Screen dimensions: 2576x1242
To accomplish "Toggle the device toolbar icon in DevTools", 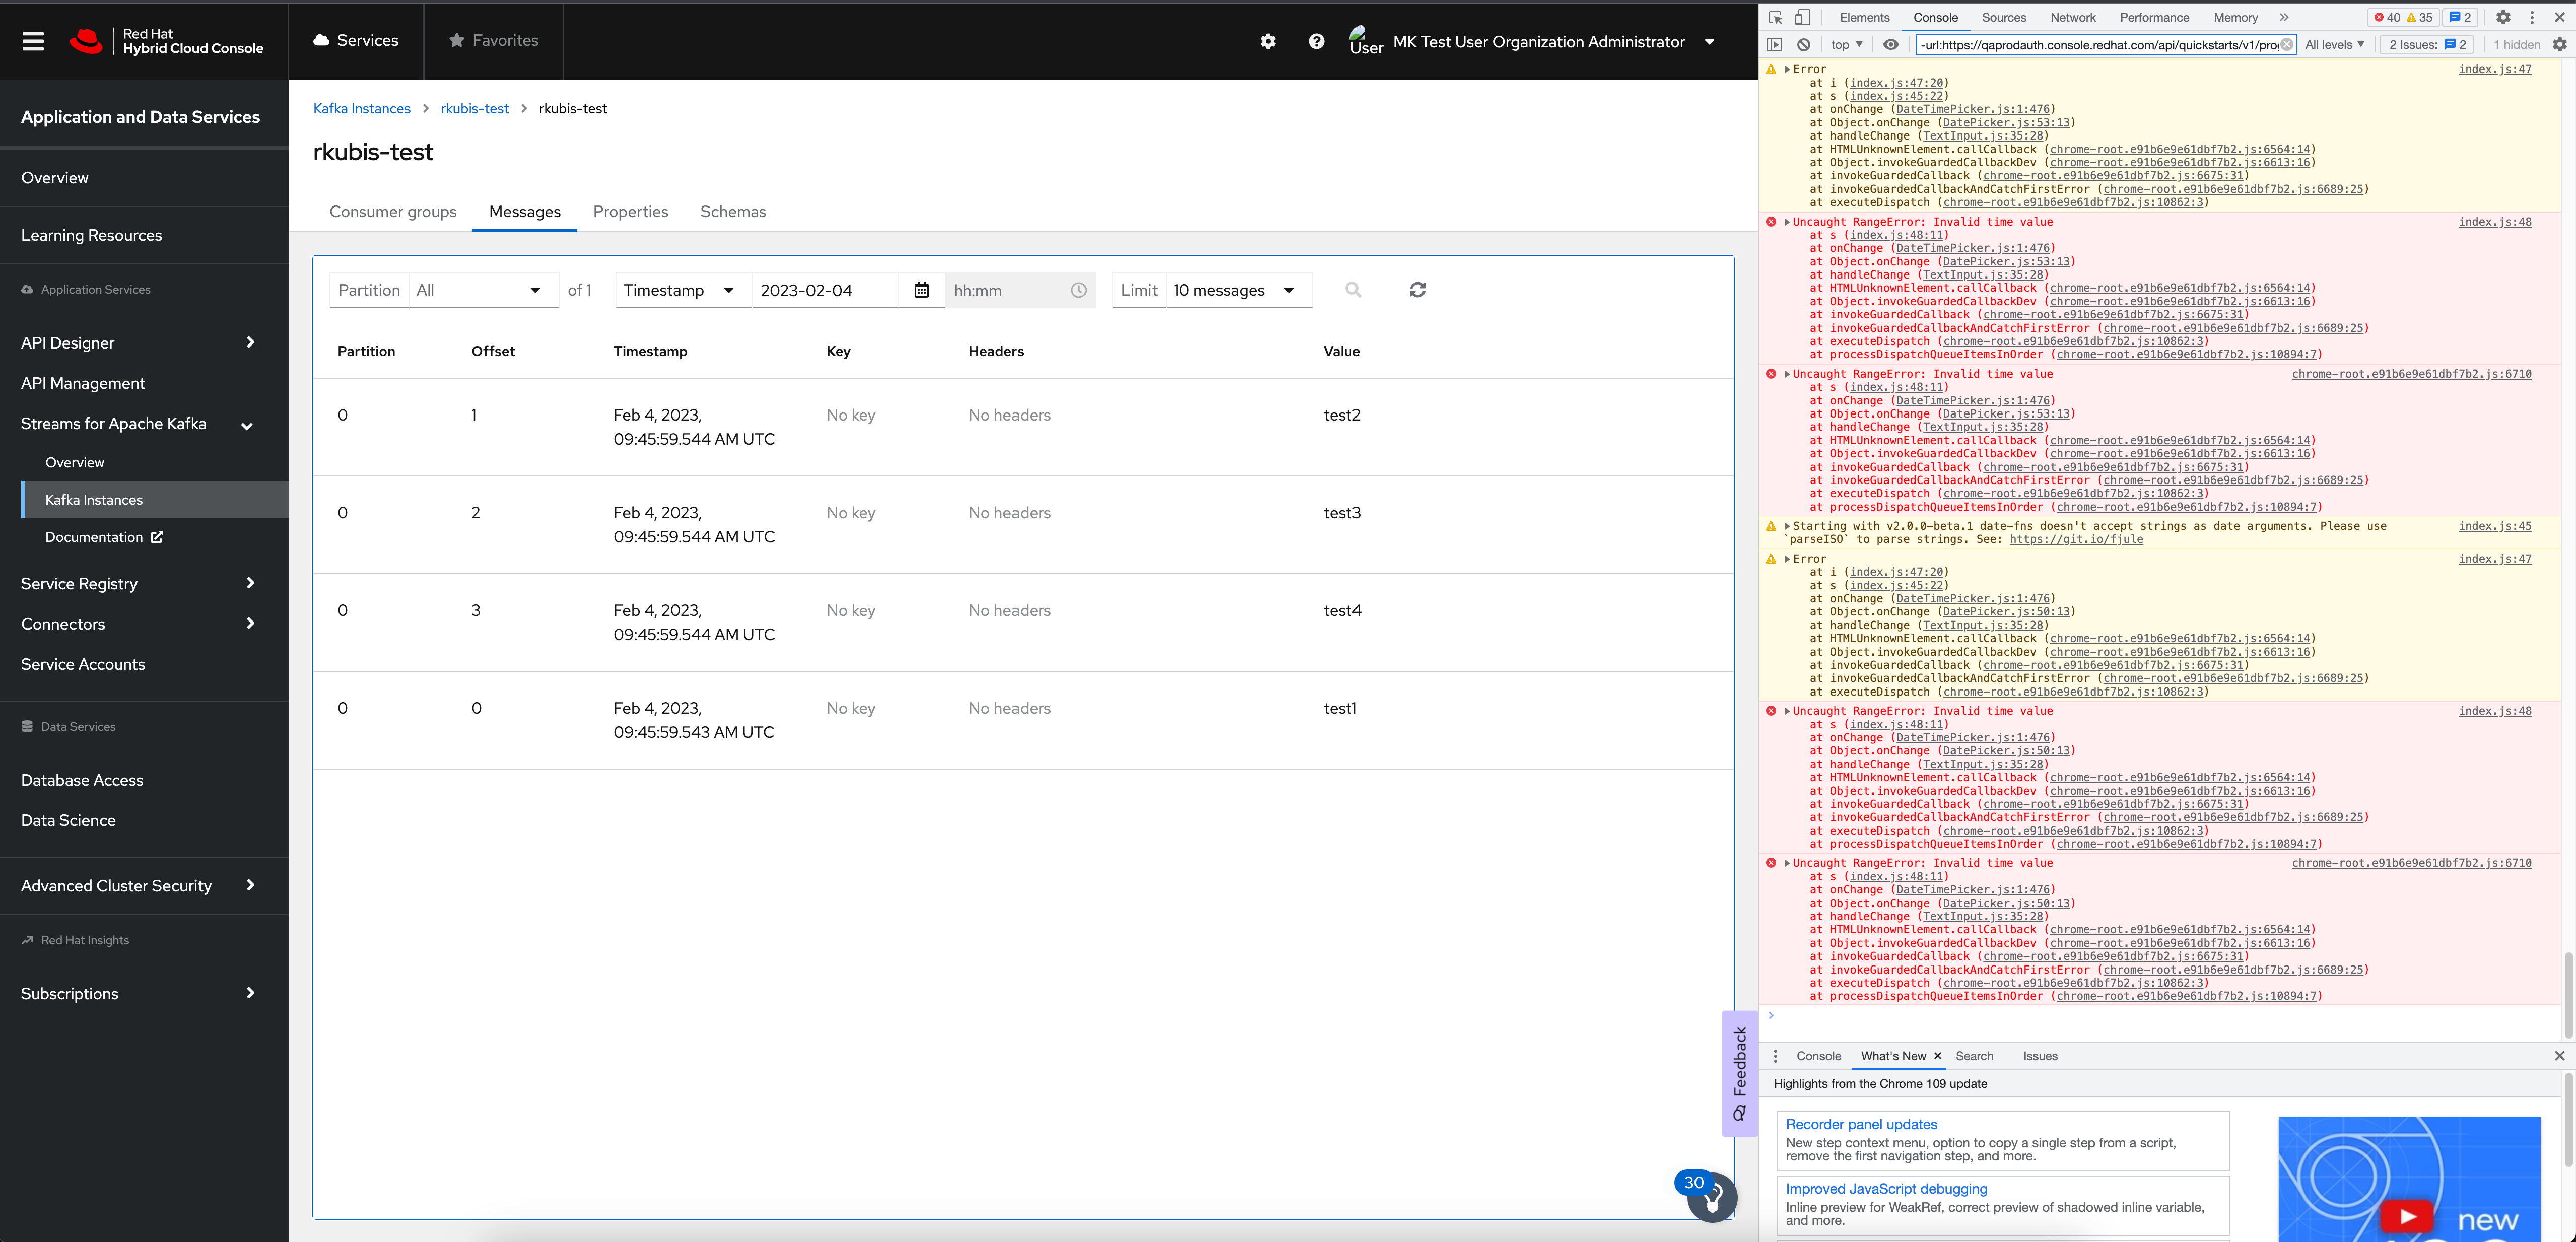I will point(1802,17).
